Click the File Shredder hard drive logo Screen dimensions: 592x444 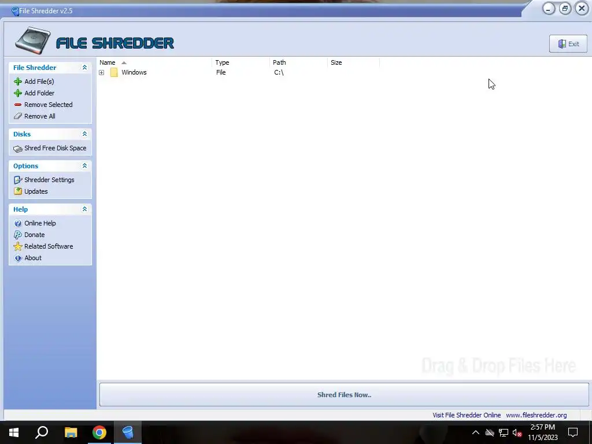click(x=33, y=40)
